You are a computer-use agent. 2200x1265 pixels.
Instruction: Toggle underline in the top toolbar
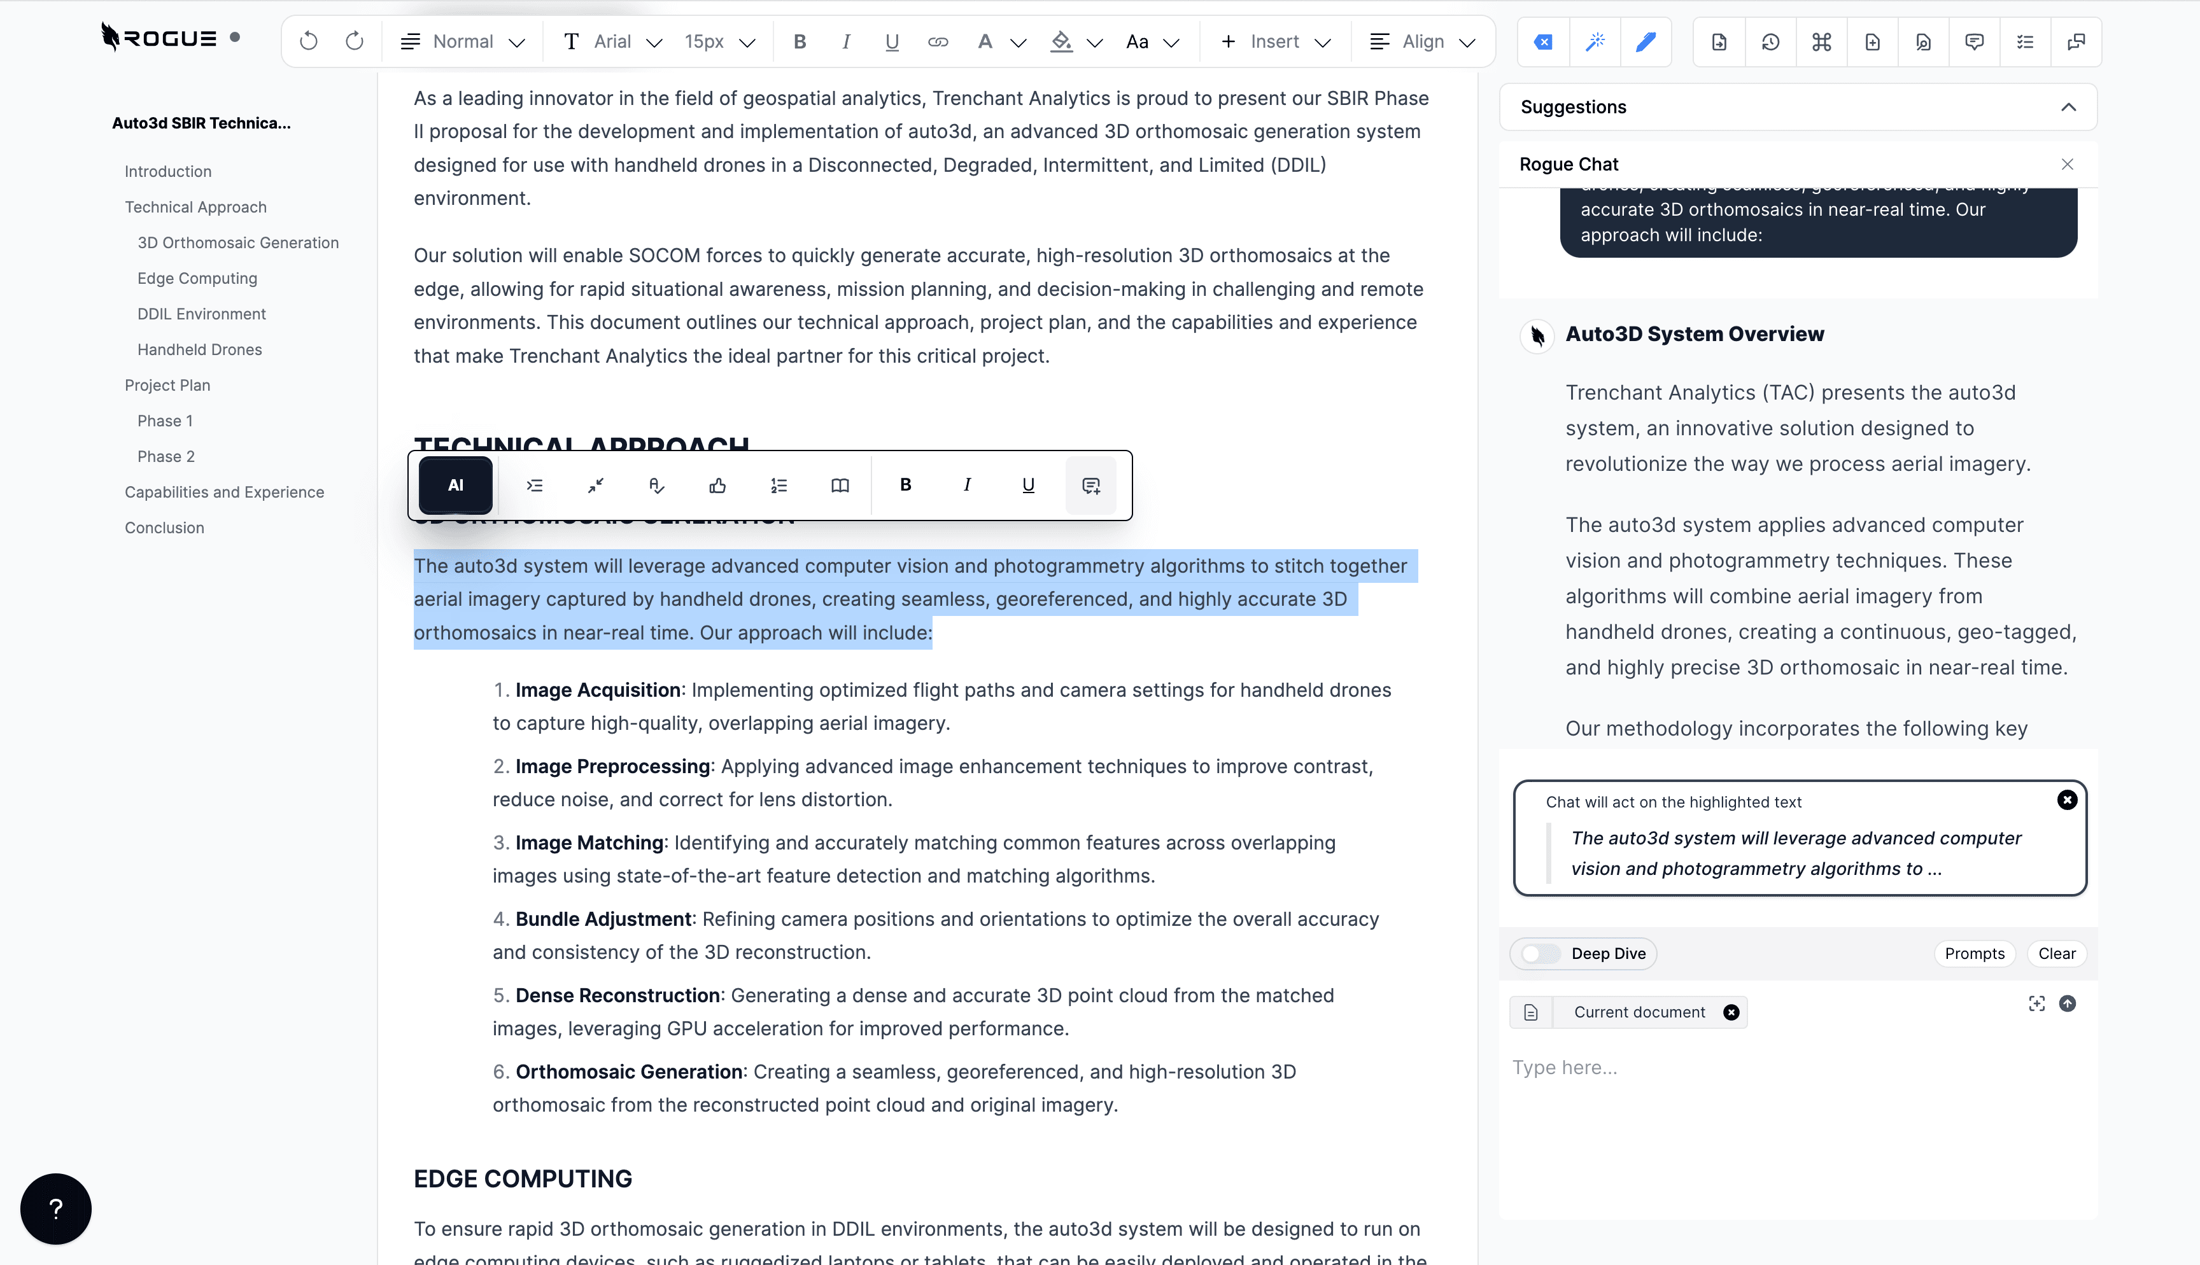pyautogui.click(x=891, y=42)
